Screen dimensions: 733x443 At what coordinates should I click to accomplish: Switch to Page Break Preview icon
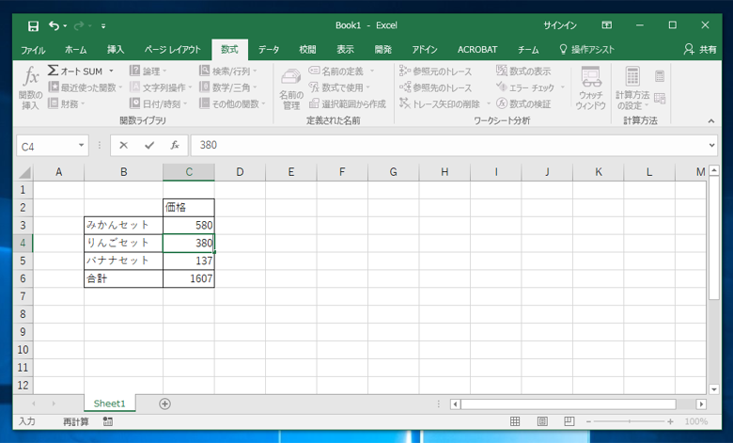point(569,421)
